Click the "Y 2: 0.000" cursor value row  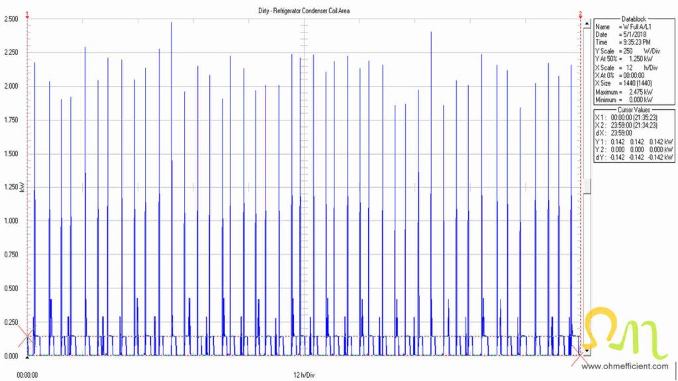pyautogui.click(x=634, y=149)
